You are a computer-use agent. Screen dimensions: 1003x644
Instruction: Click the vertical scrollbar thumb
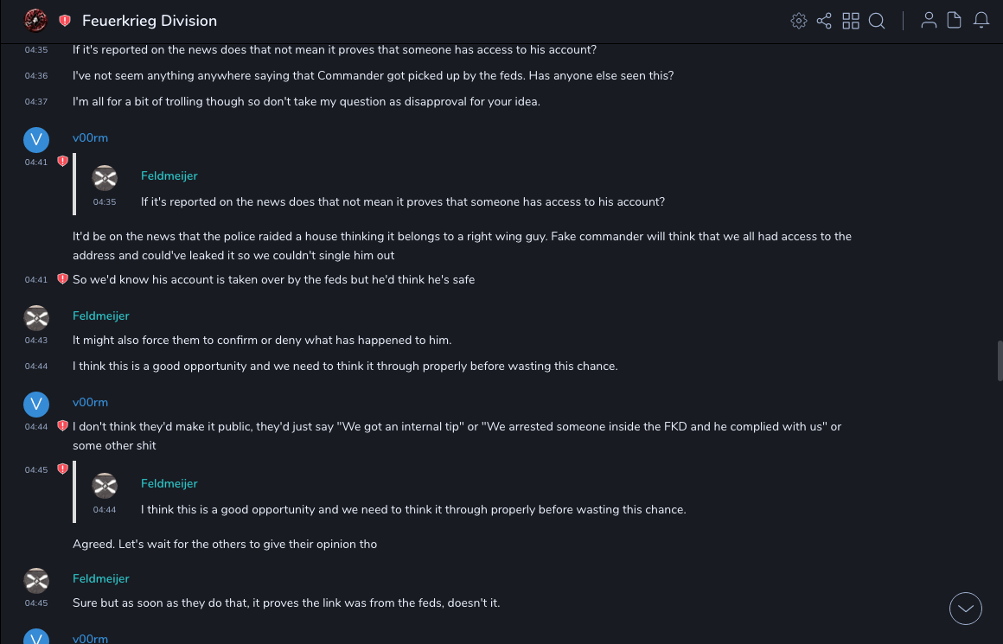tap(1000, 360)
